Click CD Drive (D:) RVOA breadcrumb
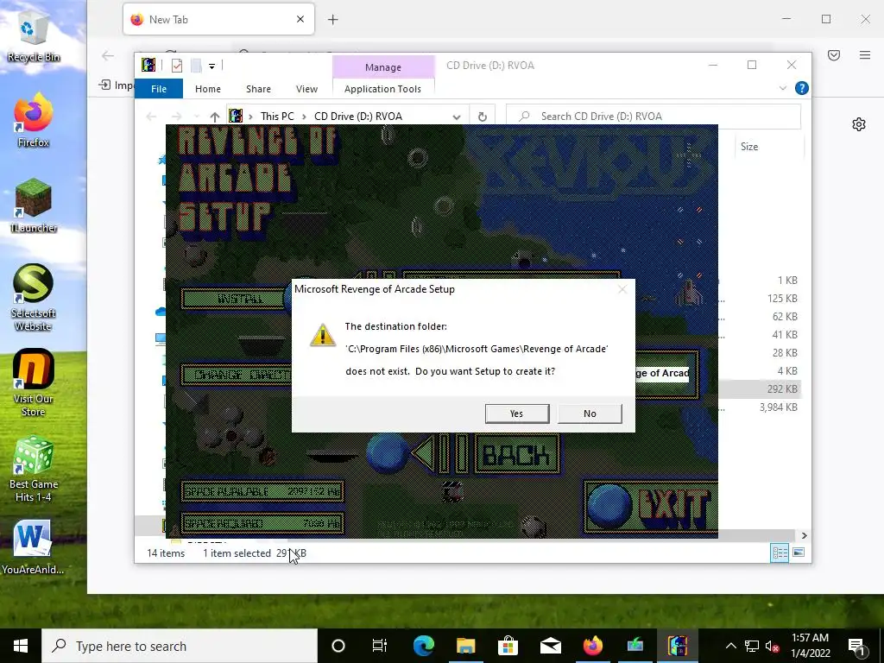 (x=358, y=117)
